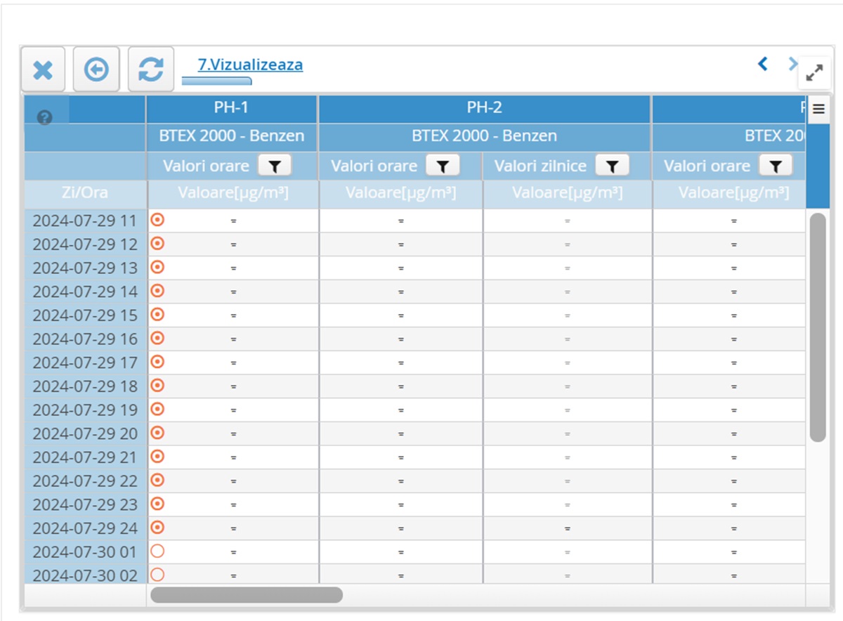The image size is (843, 621).
Task: Click the Zi/Ora column header
Action: pos(85,192)
